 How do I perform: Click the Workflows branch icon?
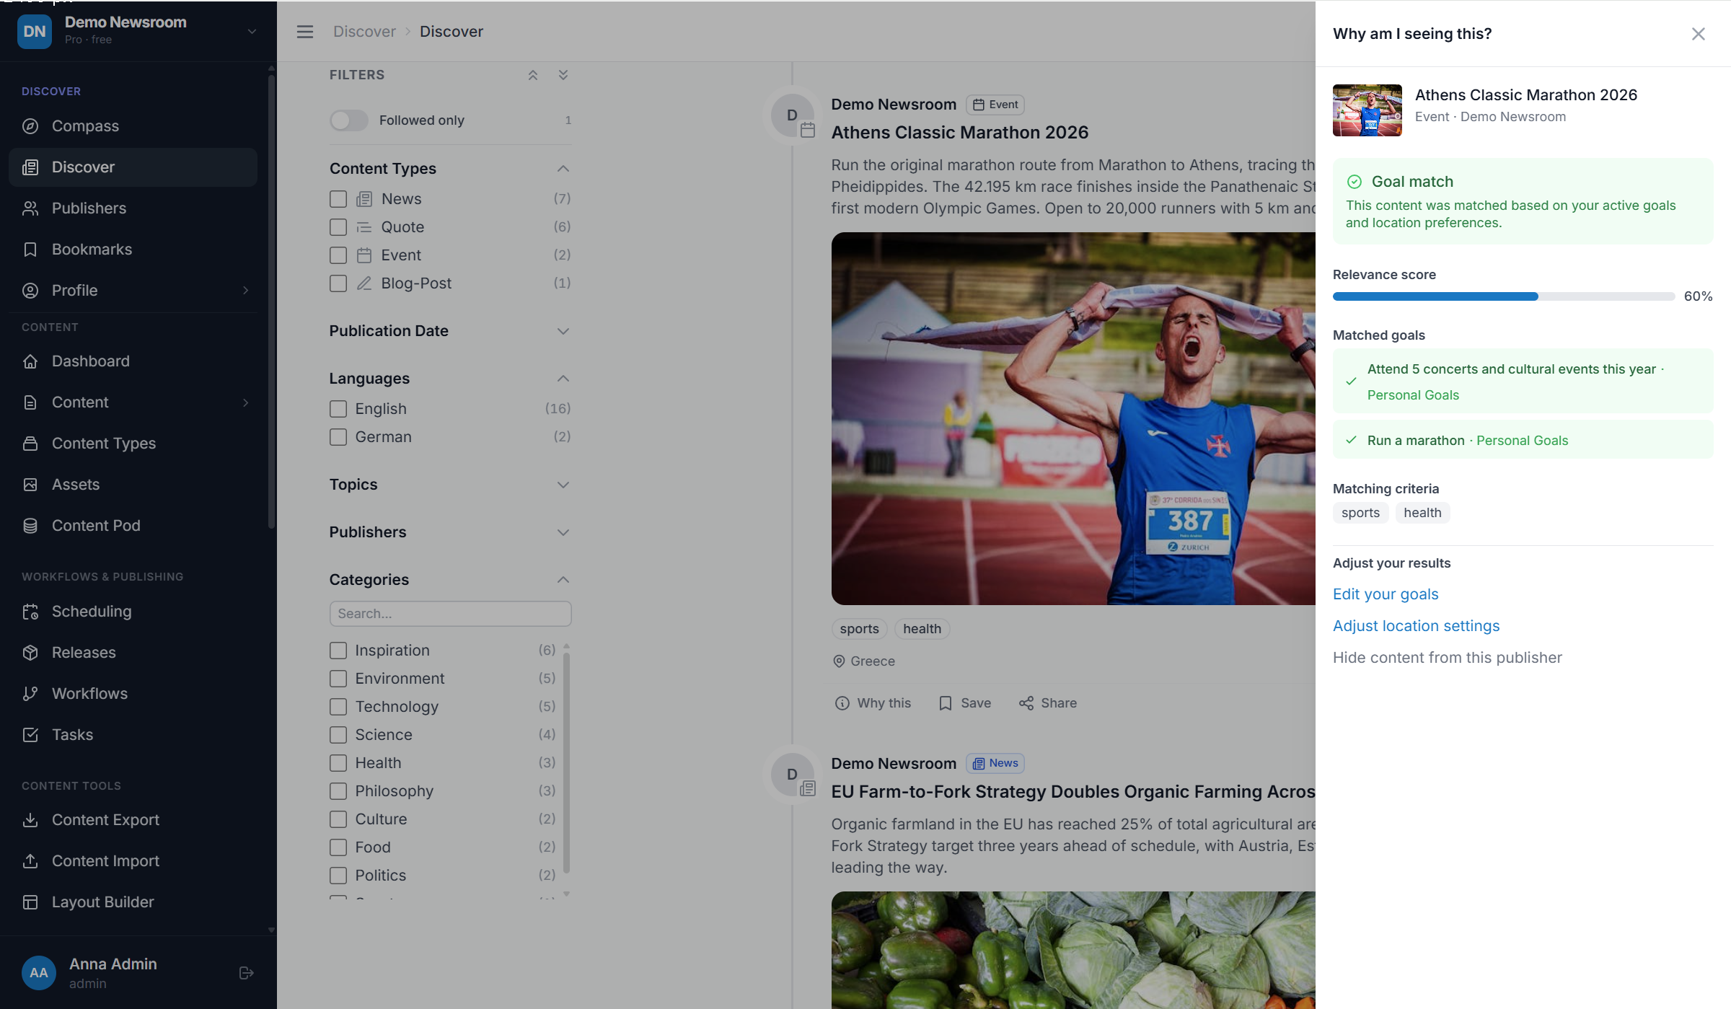30,694
